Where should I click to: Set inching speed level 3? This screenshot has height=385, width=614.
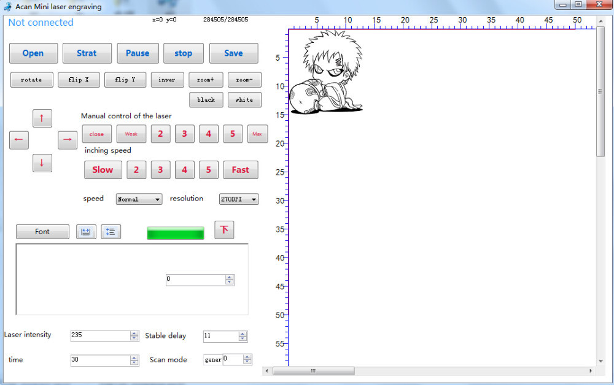click(x=160, y=170)
